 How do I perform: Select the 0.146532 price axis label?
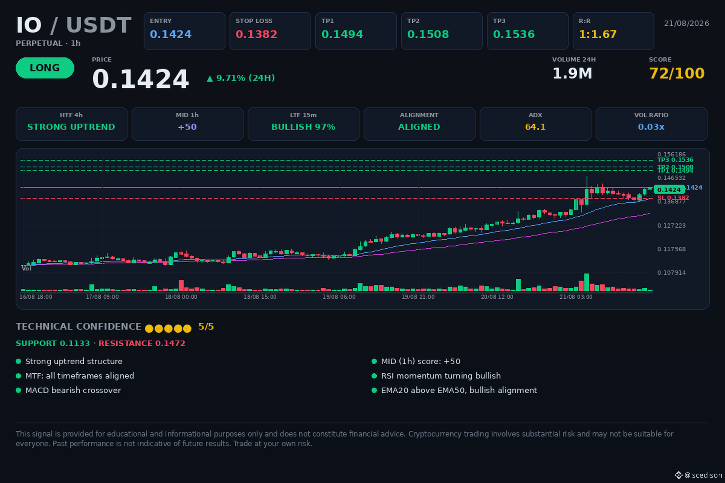tap(671, 178)
